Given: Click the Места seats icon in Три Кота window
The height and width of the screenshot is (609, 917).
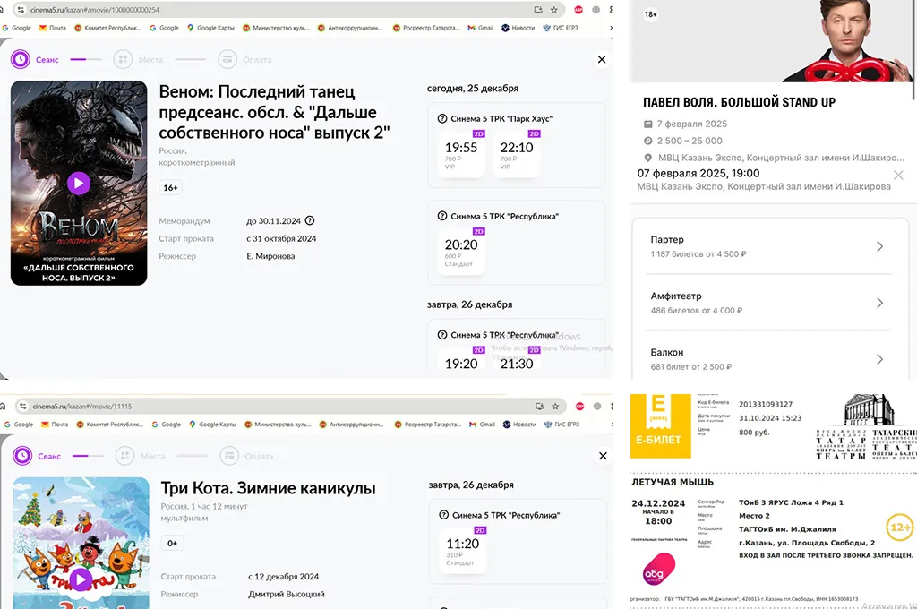Looking at the screenshot, I should [x=124, y=456].
